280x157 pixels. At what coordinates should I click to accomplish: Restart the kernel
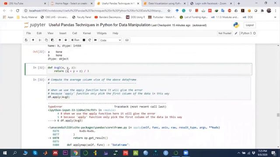point(90,40)
